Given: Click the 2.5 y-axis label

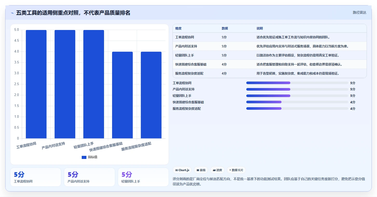Looking at the screenshot, I should (17, 84).
